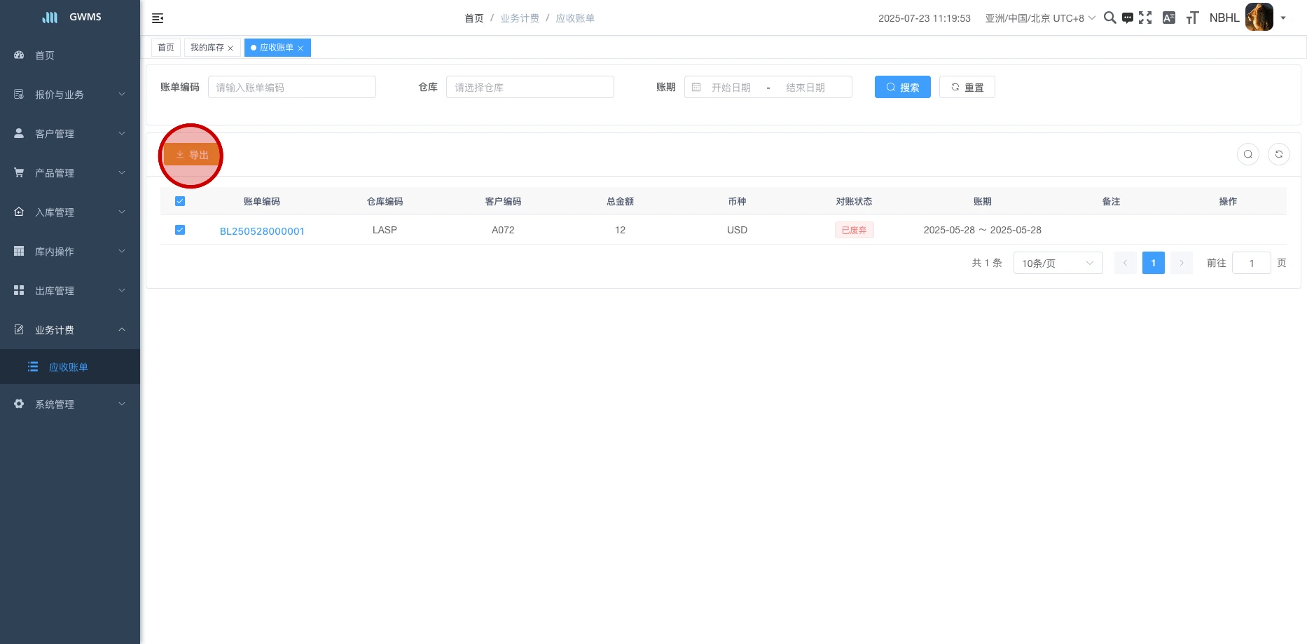
Task: Toggle search panel with round magnifier icon
Action: pyautogui.click(x=1247, y=154)
